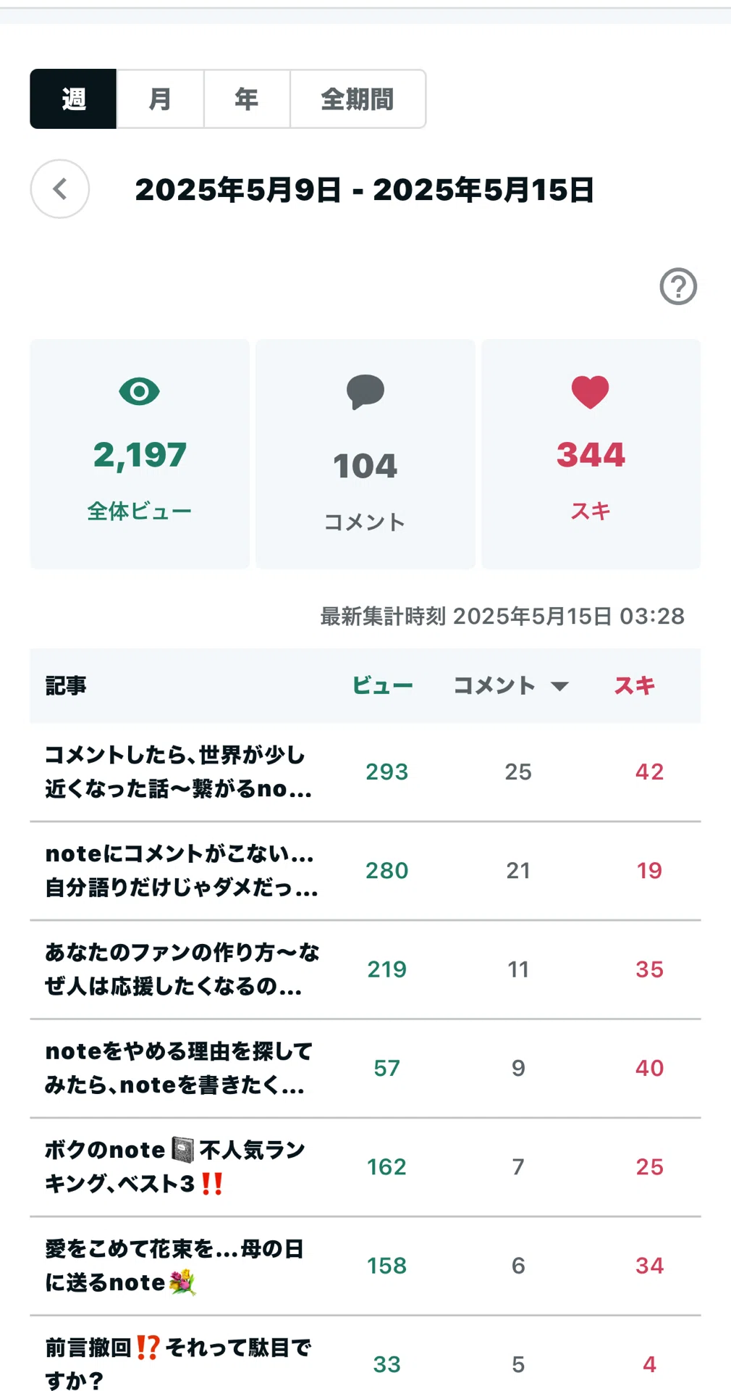731x1391 pixels.
Task: Click the help question mark icon
Action: pos(678,286)
